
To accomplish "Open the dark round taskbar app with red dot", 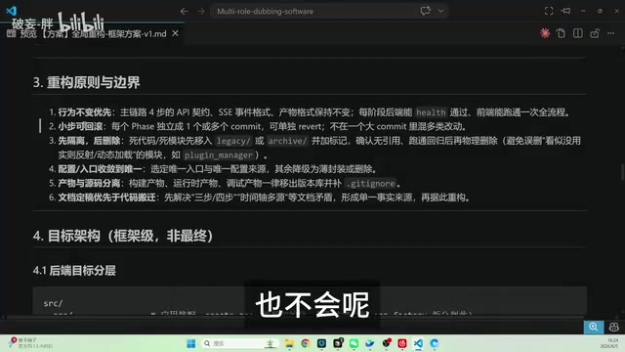I will 387,343.
